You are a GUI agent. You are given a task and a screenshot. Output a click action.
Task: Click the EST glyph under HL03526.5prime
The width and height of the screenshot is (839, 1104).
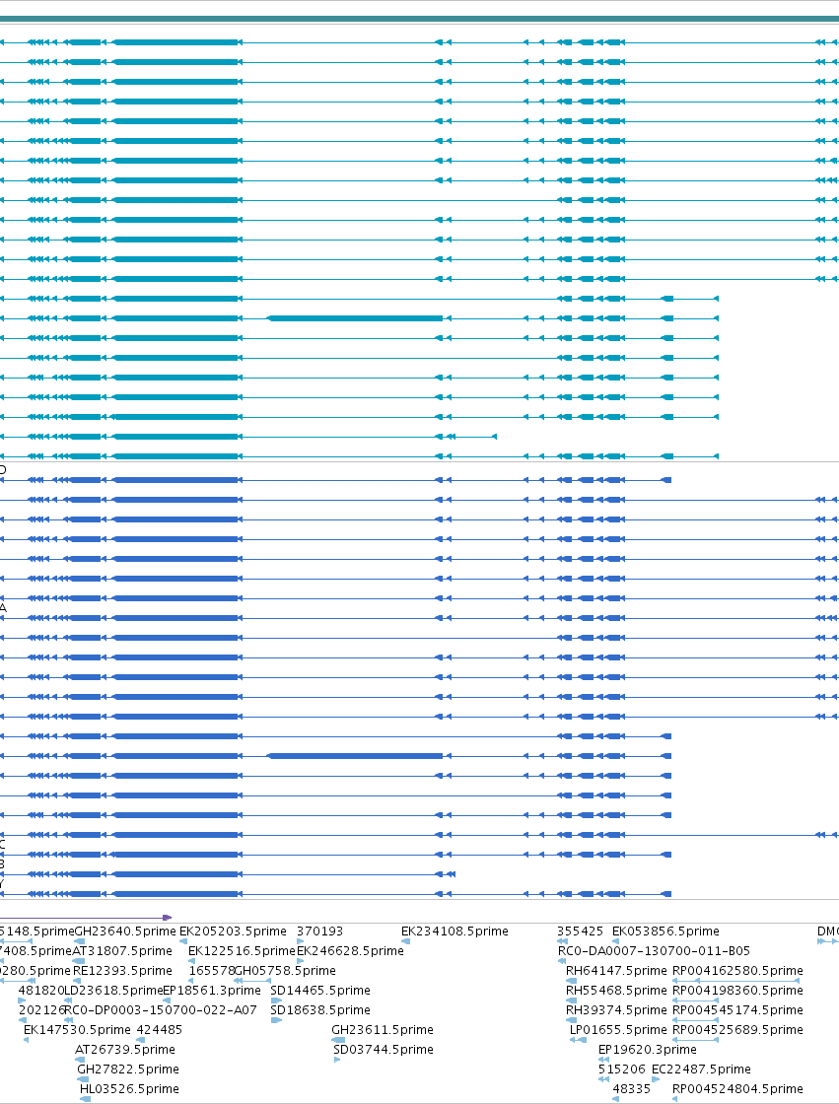pyautogui.click(x=85, y=1099)
